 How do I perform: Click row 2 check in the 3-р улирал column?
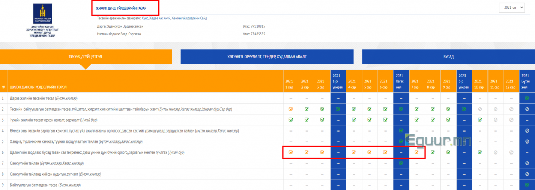coord(464,109)
